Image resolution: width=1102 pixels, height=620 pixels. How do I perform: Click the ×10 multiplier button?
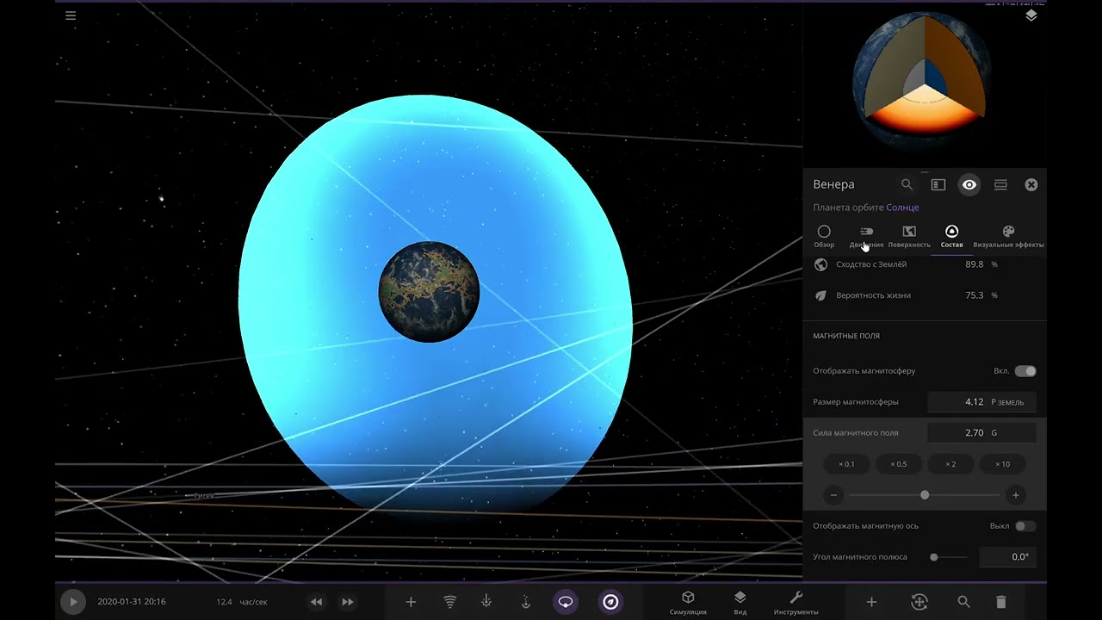coord(1002,464)
